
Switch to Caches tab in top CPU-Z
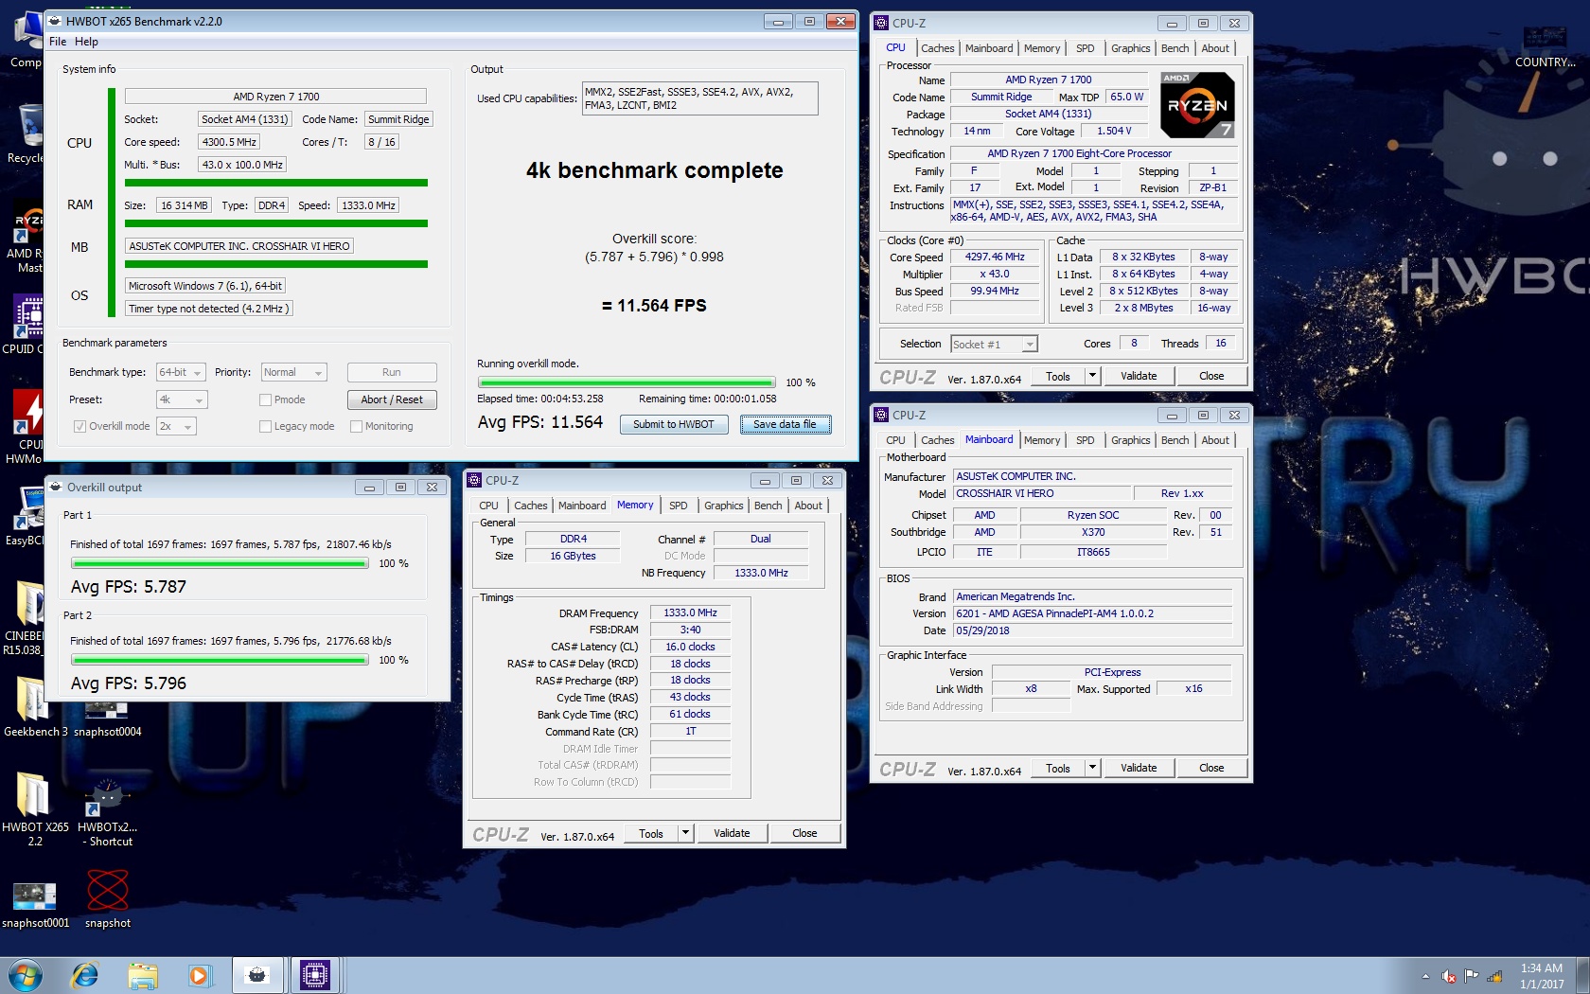pos(937,48)
